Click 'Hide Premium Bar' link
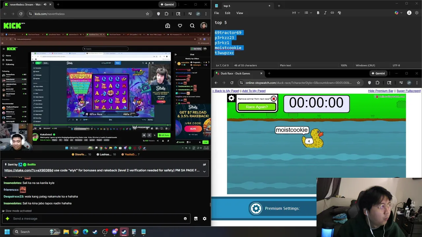Screen dimensions: 422x237 (x=380, y=91)
